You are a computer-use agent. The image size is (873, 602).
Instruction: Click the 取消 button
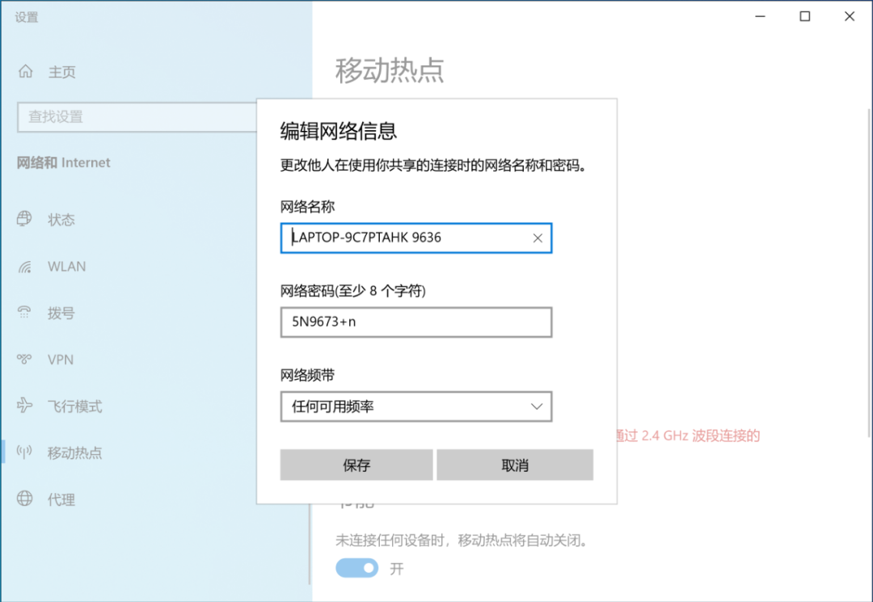515,465
